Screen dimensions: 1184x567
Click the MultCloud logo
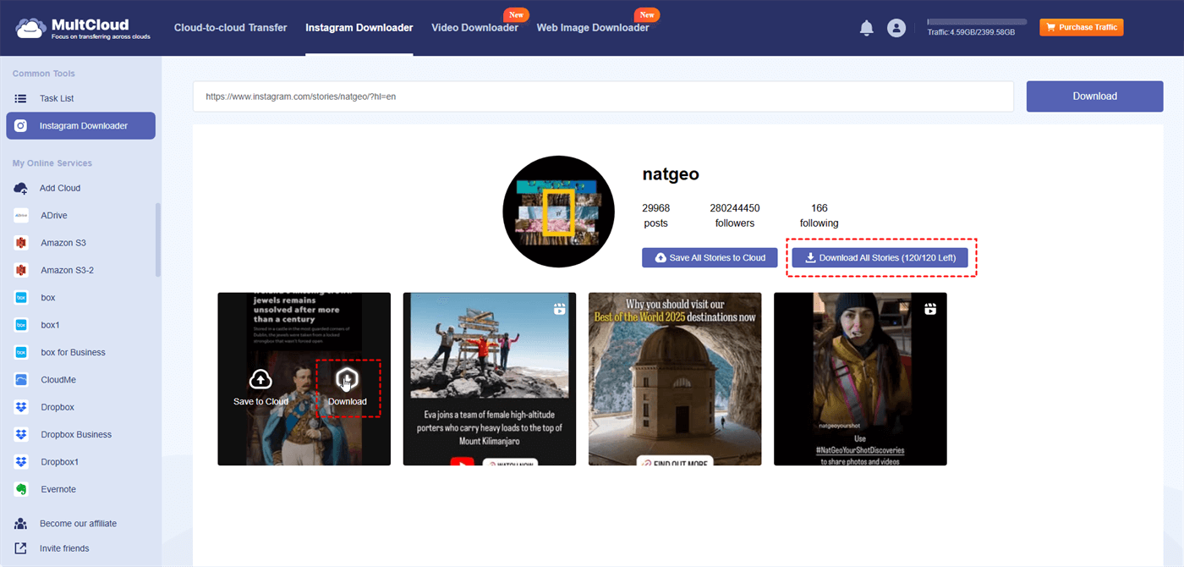click(x=83, y=28)
